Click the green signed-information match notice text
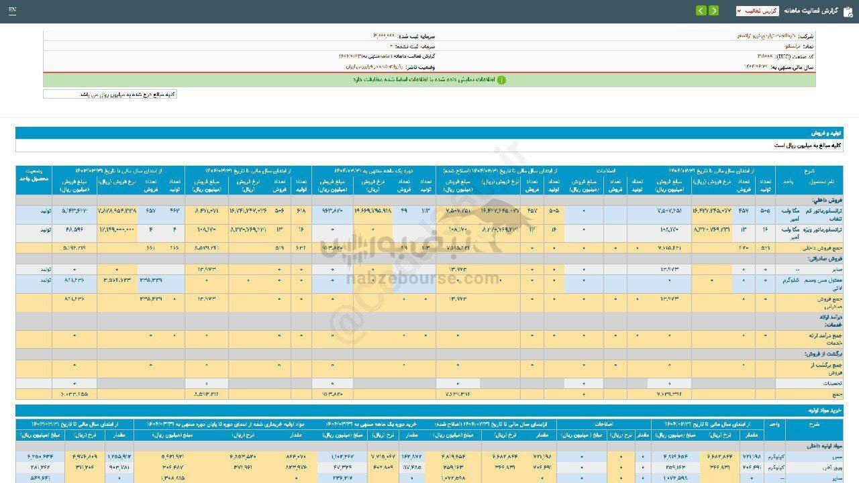Image resolution: width=859 pixels, height=483 pixels. (x=424, y=80)
